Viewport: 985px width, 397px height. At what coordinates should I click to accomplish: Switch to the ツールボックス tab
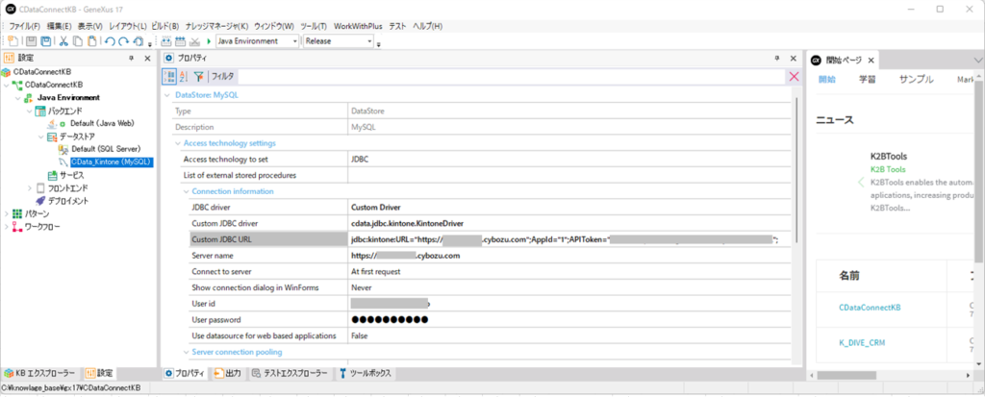point(366,373)
